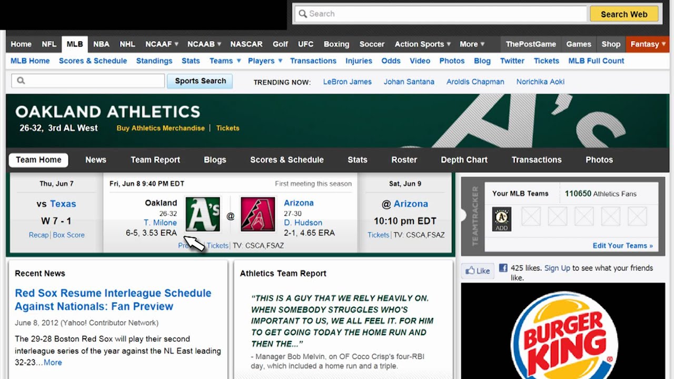Open the NASCAR section
This screenshot has width=674, height=379.
[x=246, y=44]
